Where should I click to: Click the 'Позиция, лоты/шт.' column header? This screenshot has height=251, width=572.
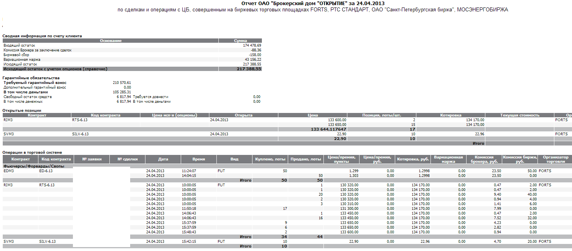coord(381,115)
